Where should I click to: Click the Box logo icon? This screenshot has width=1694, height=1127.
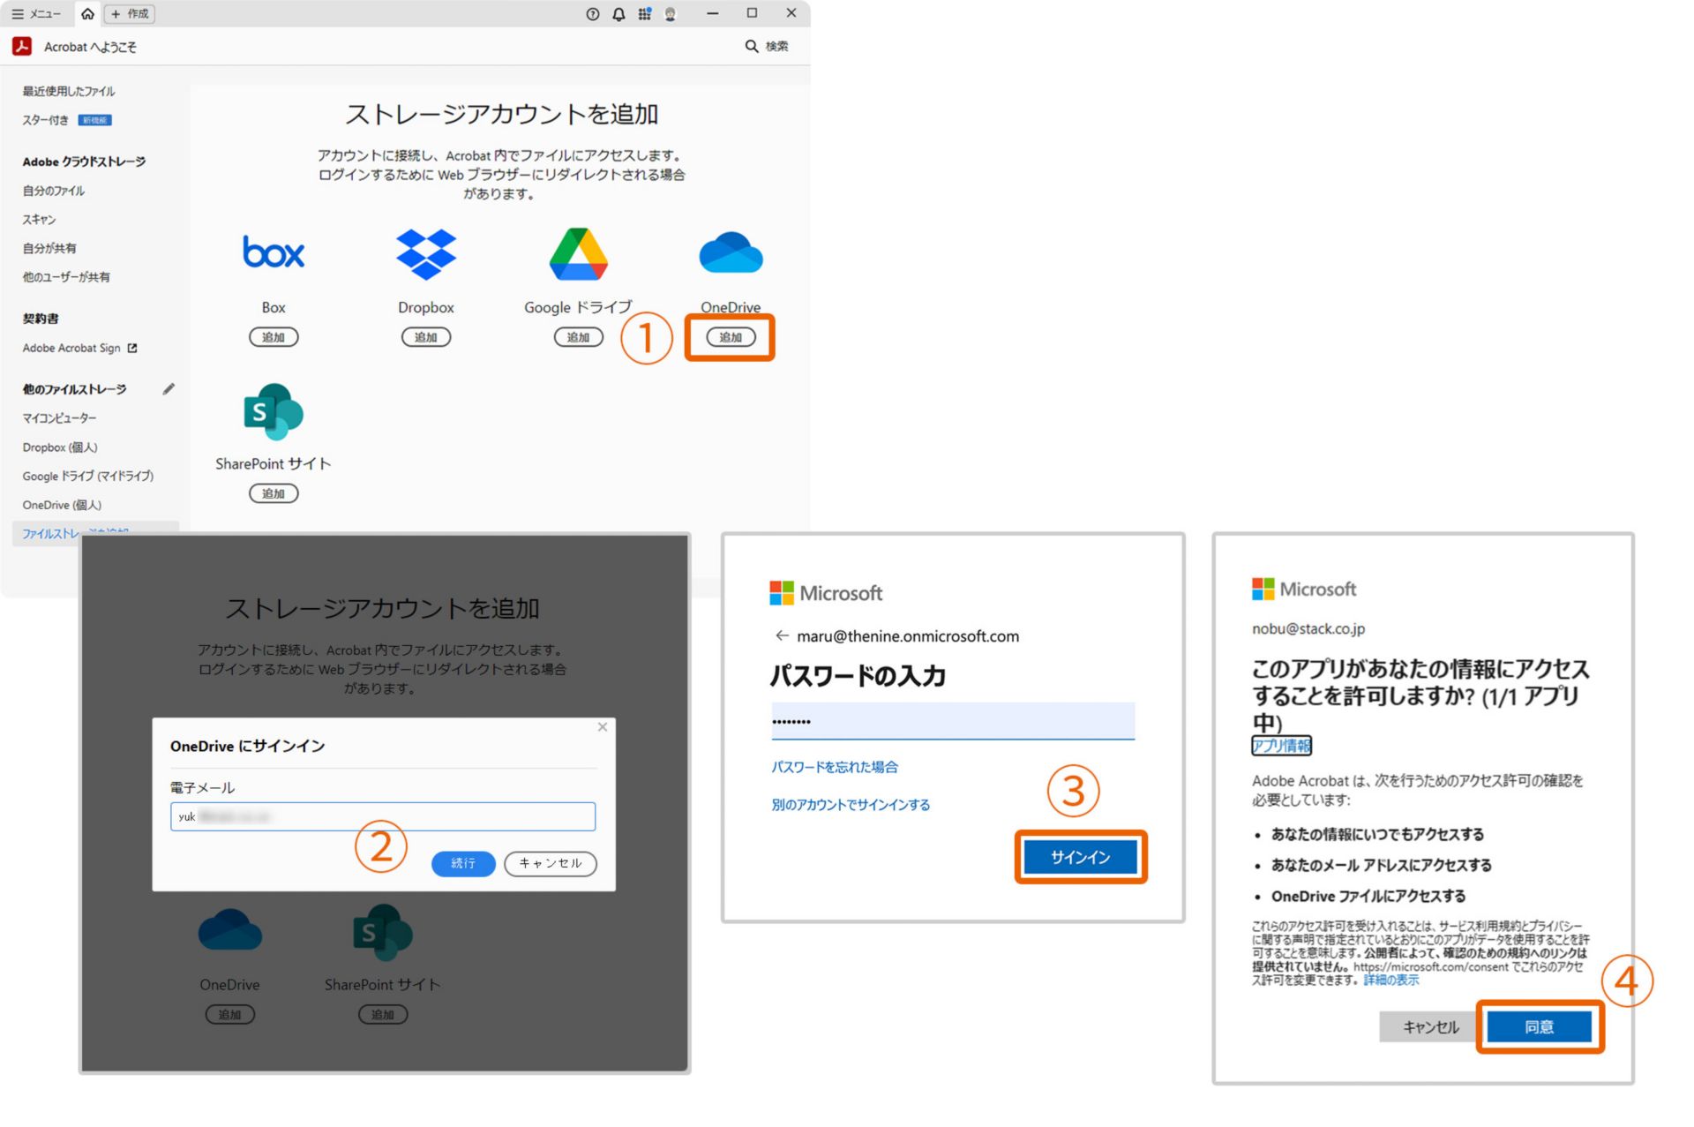point(274,252)
